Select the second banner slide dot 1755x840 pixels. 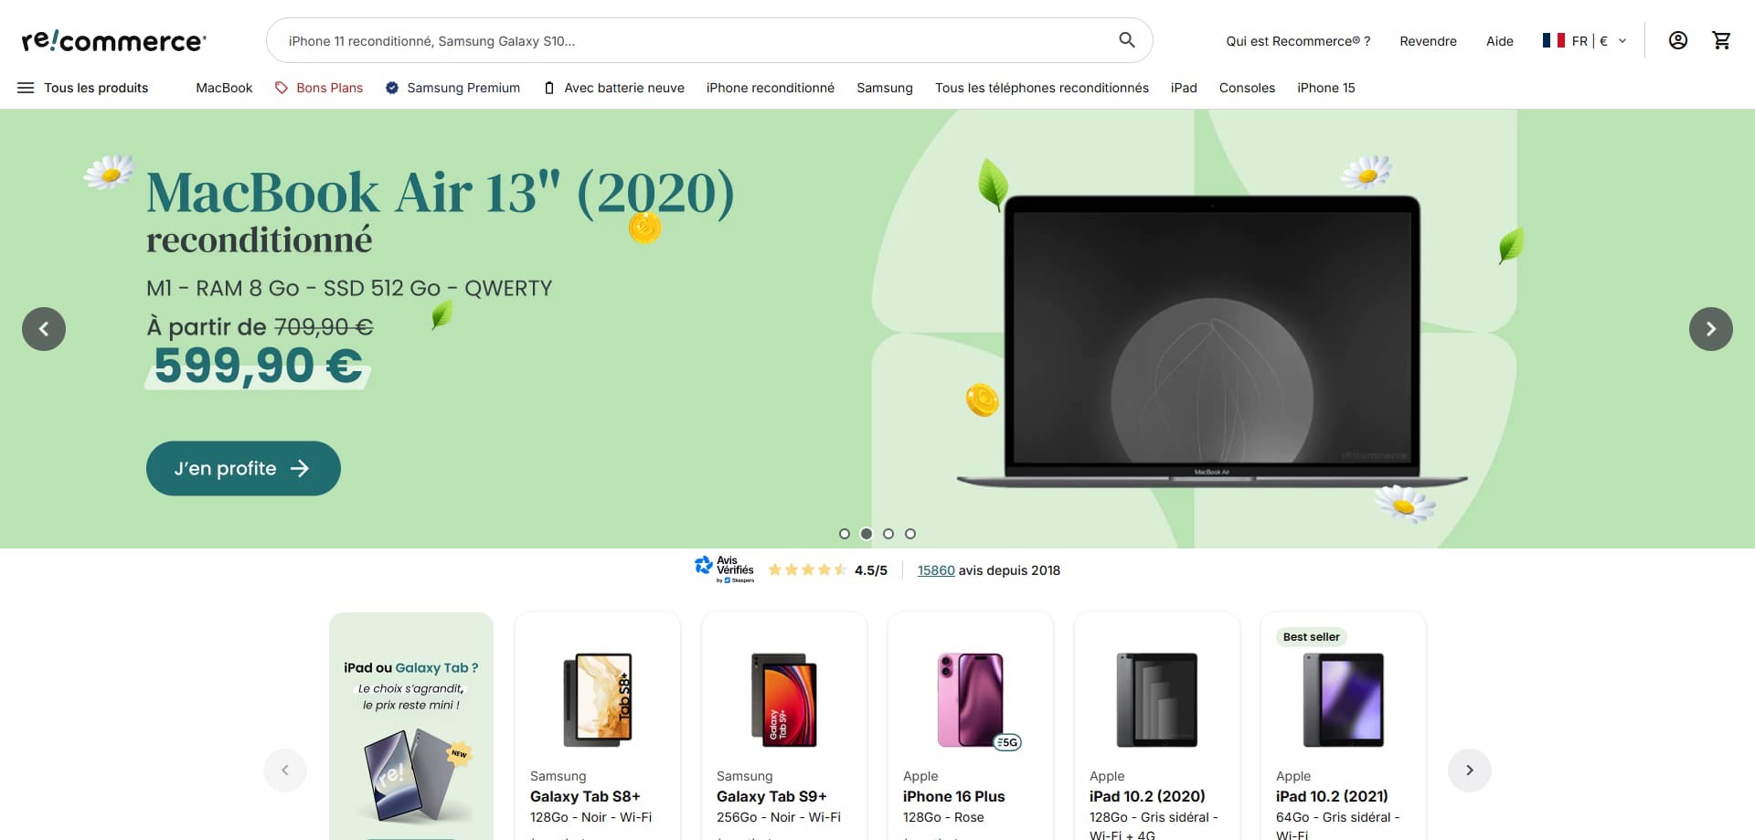pyautogui.click(x=867, y=534)
